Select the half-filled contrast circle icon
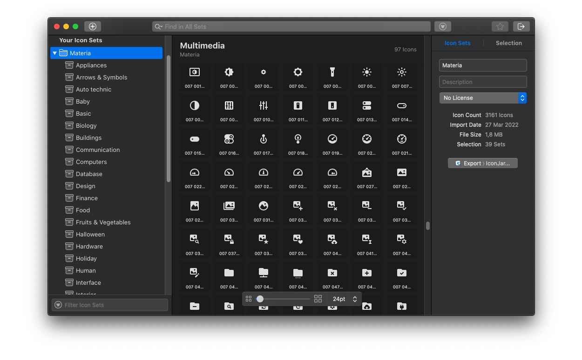The image size is (582, 360). pos(195,105)
